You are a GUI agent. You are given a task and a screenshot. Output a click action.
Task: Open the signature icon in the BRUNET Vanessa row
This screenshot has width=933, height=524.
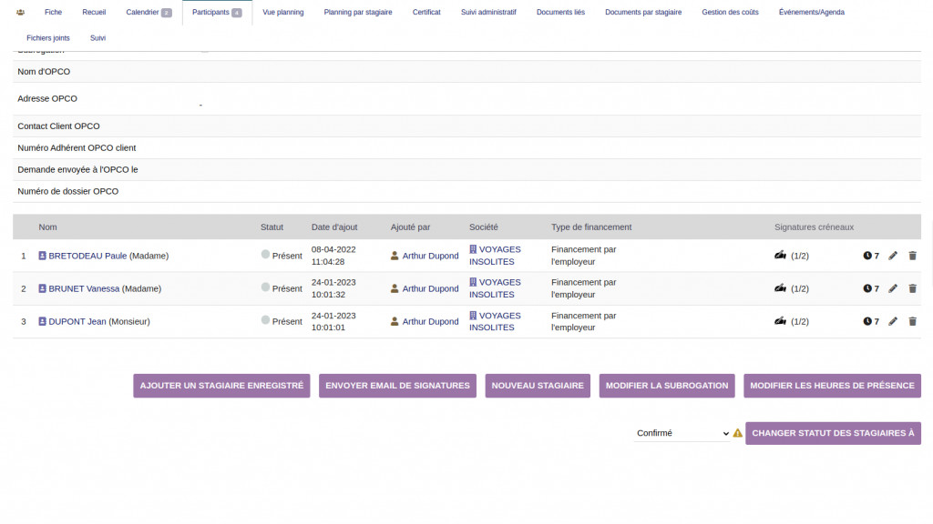click(780, 288)
